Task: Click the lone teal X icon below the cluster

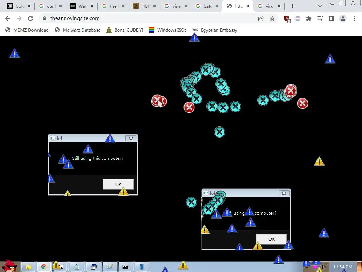Action: tap(219, 132)
